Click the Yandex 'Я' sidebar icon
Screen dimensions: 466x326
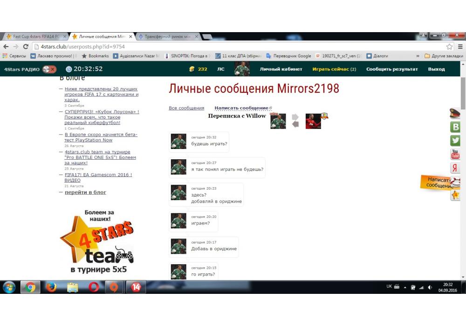(x=455, y=168)
